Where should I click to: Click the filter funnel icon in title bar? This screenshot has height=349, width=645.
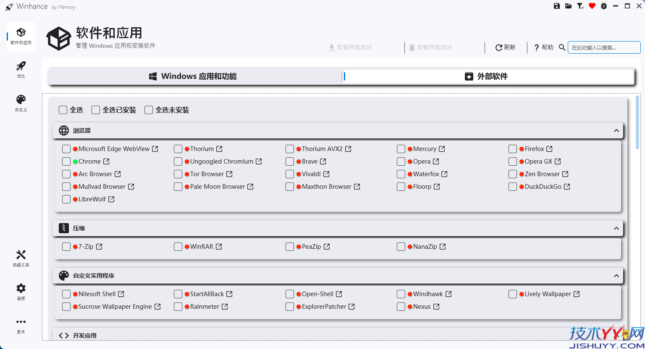point(580,6)
